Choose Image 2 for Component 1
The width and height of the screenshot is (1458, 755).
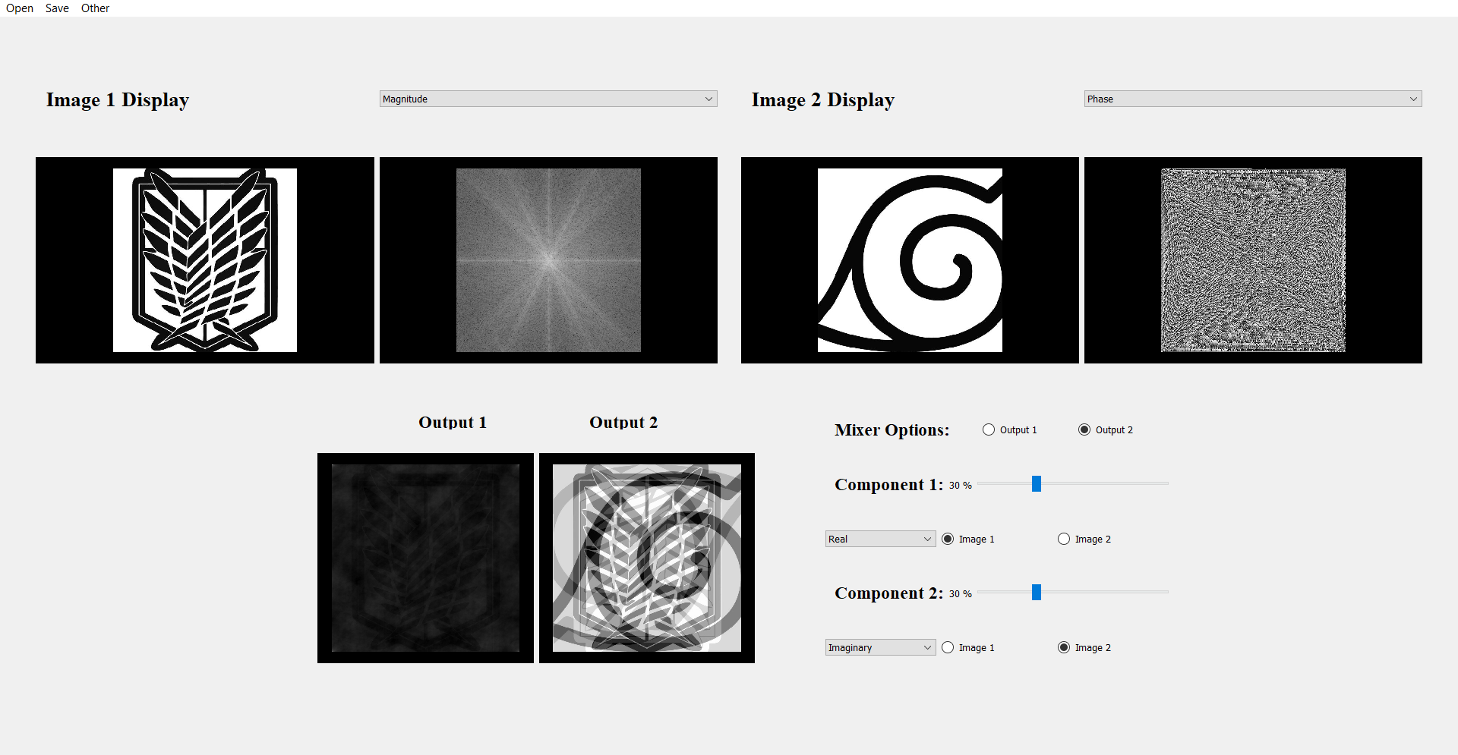coord(1084,539)
